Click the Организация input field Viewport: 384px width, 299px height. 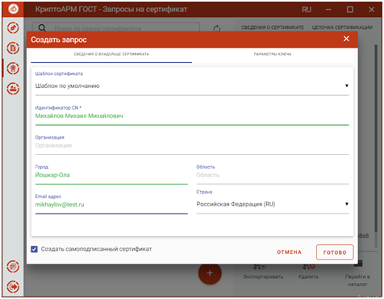click(x=192, y=146)
